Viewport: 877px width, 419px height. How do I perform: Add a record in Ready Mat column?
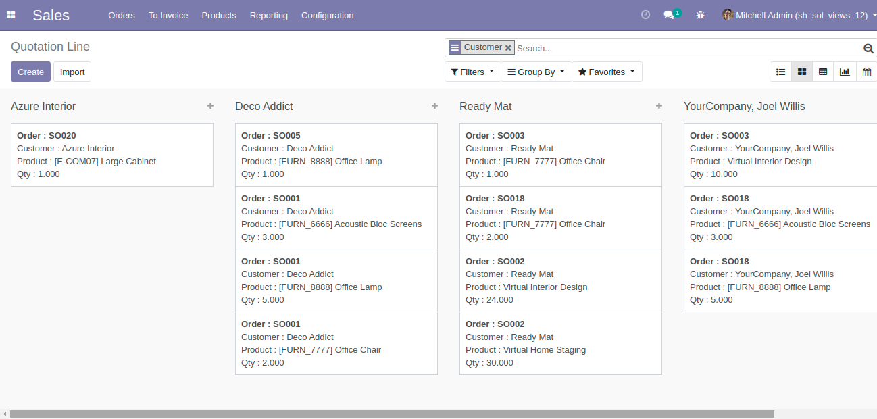point(659,106)
